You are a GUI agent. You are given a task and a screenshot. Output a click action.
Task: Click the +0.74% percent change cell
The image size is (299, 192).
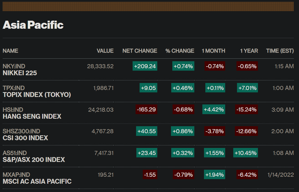coord(183,66)
